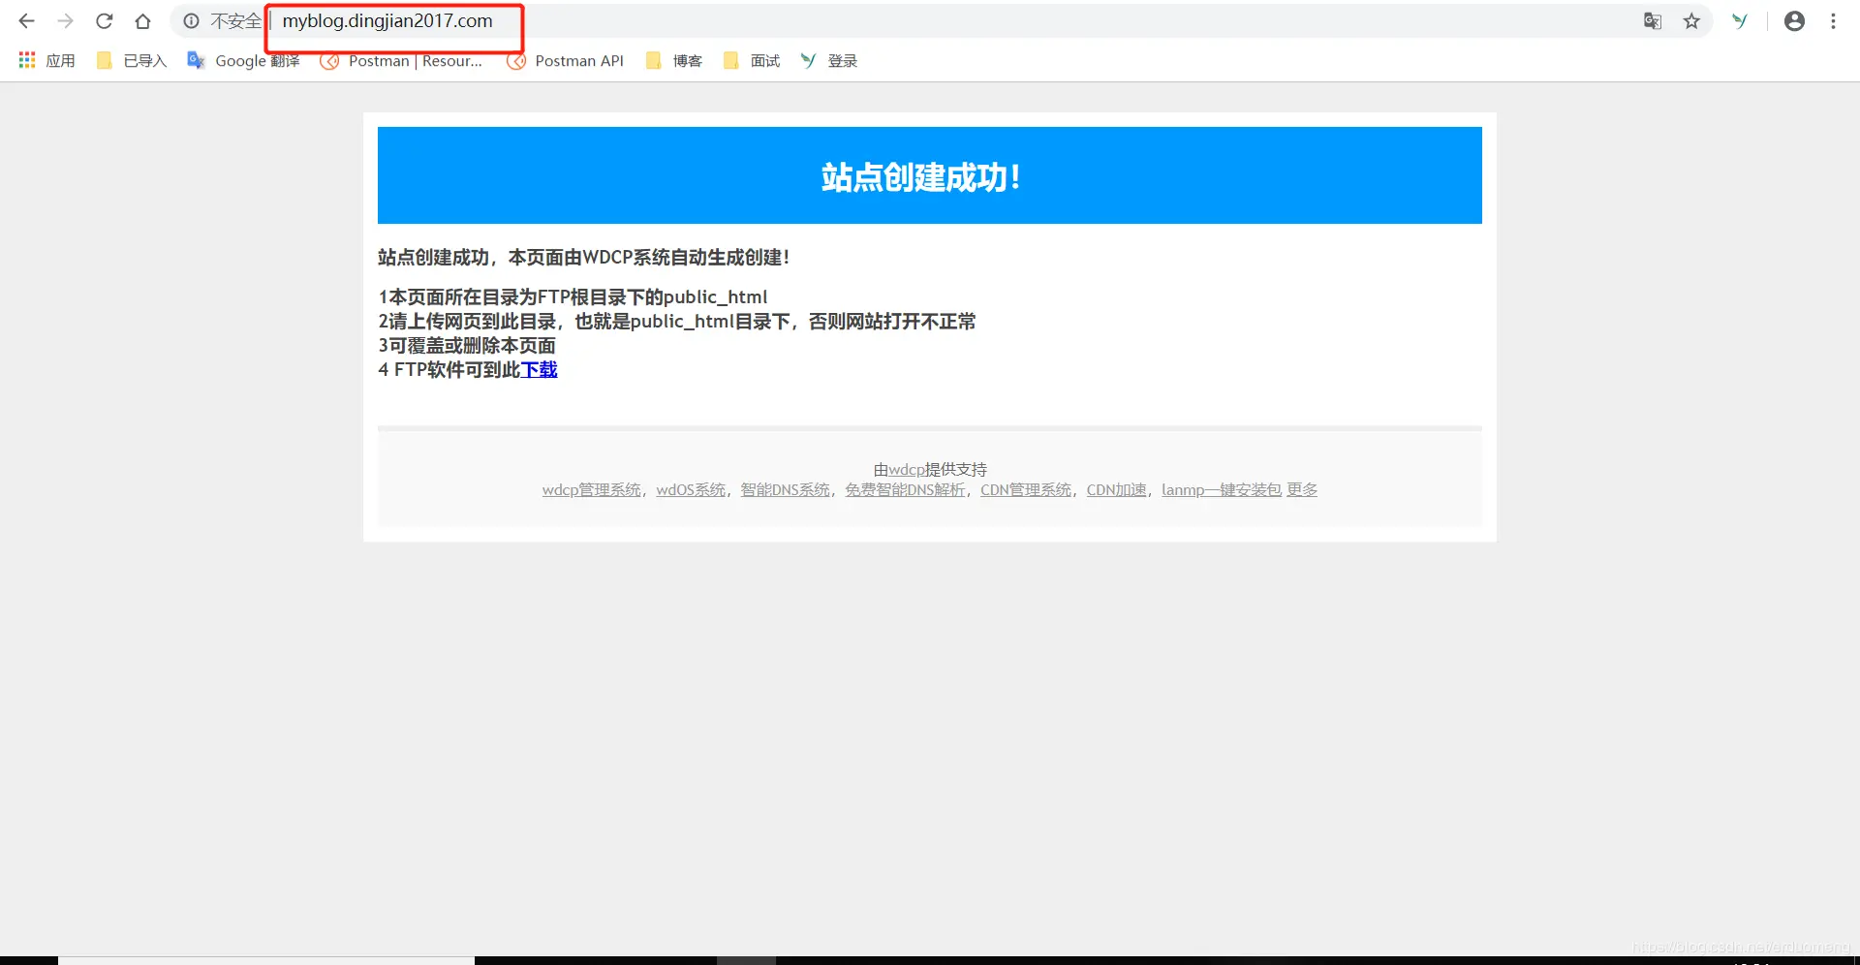Open the 应用 apps shortcut
1860x965 pixels.
(46, 60)
